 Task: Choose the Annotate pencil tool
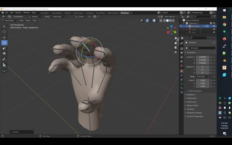(x=4, y=59)
